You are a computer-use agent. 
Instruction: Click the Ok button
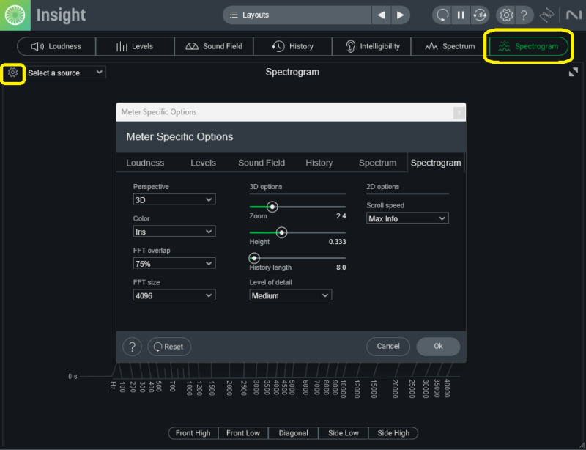pos(438,346)
